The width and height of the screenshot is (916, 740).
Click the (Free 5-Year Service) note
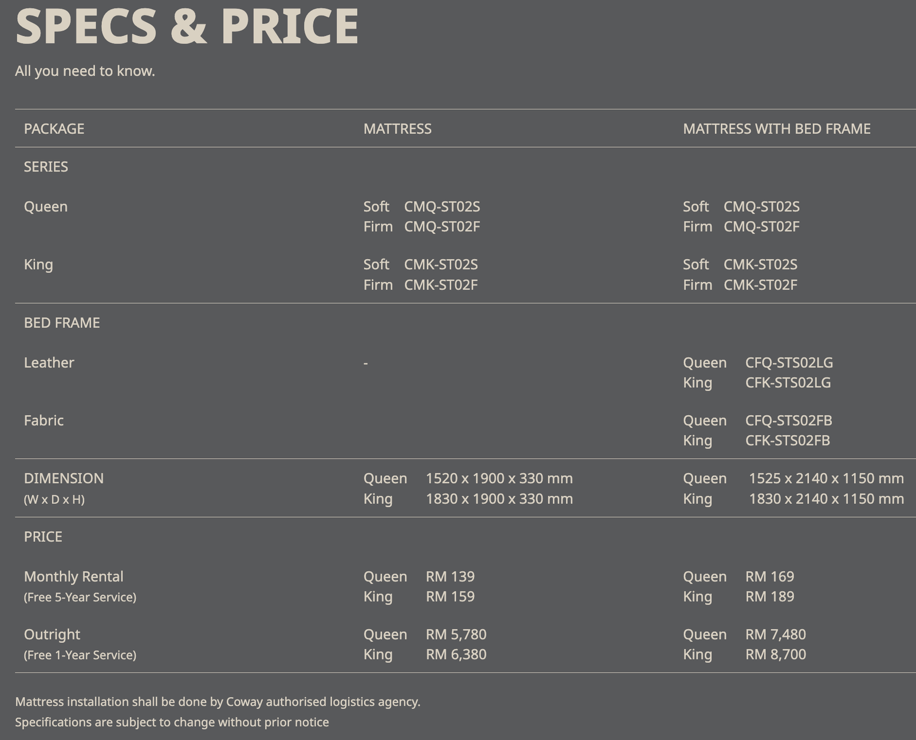click(80, 597)
